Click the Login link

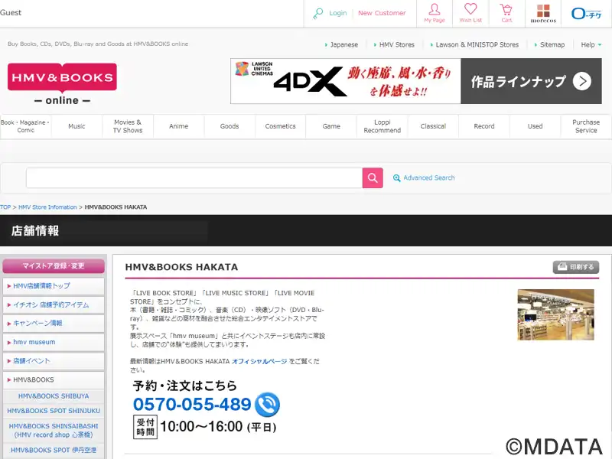[337, 13]
